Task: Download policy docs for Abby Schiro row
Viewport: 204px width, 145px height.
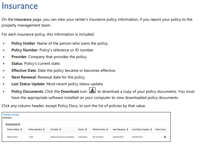Action: tap(165, 137)
